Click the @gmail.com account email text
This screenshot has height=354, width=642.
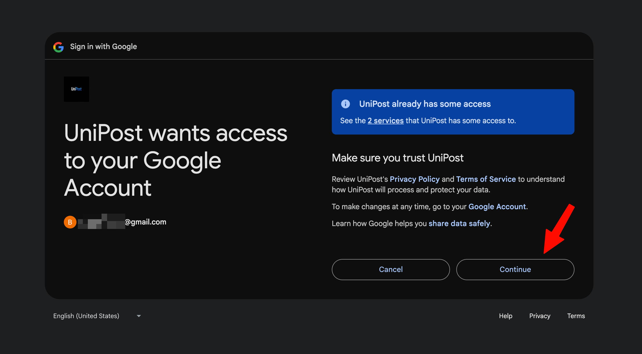pos(146,222)
